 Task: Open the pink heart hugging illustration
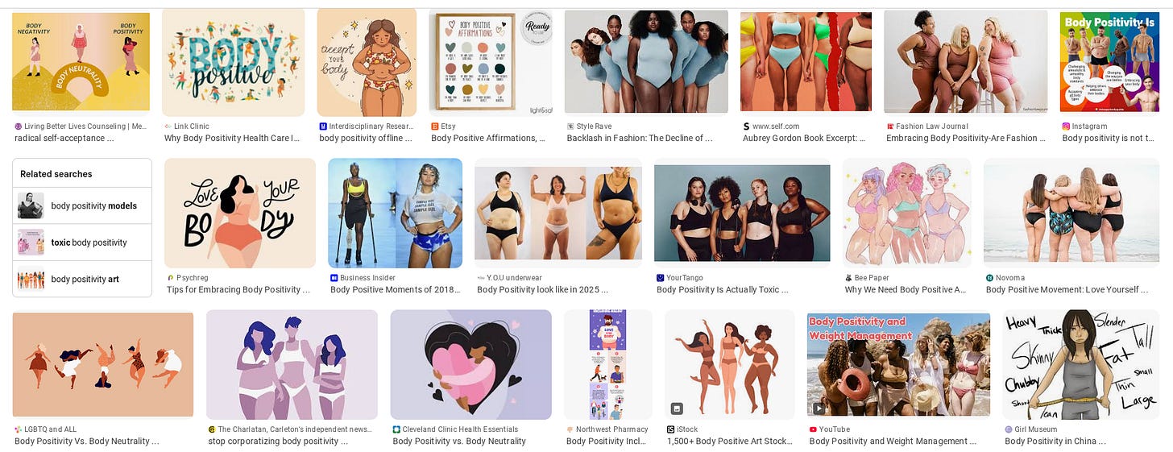471,365
